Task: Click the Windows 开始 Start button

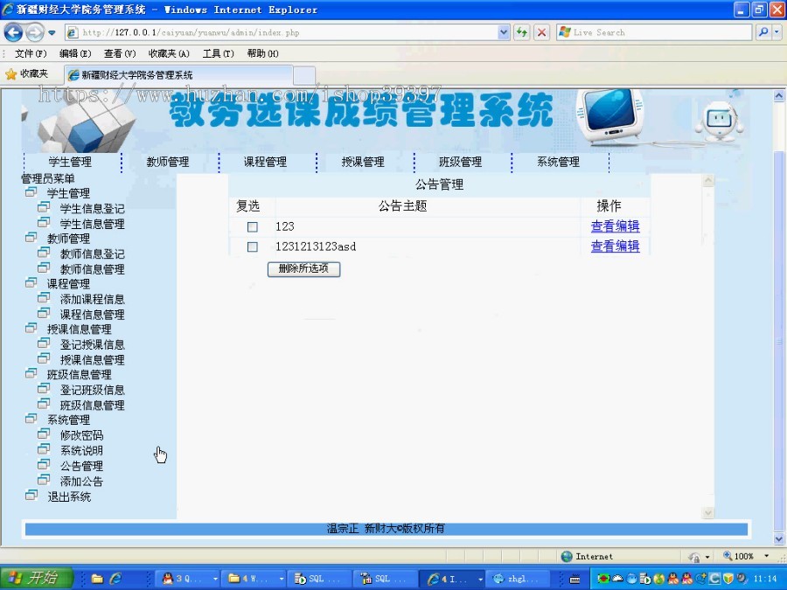Action: [36, 579]
